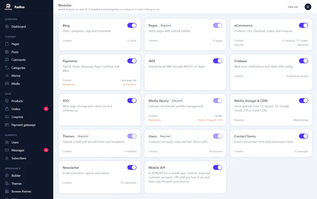Viewport: 317px width, 199px height.
Task: Click the Coupons ticket icon
Action: coord(7,117)
